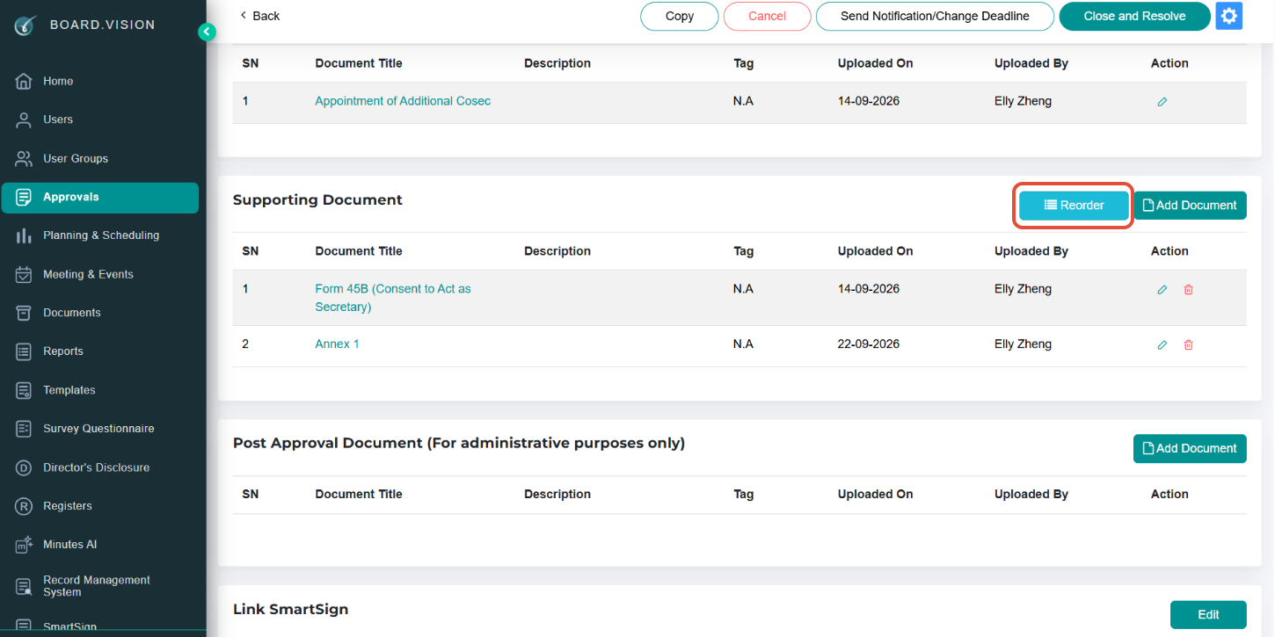The width and height of the screenshot is (1275, 637).
Task: Click the Reorder button
Action: pyautogui.click(x=1074, y=206)
